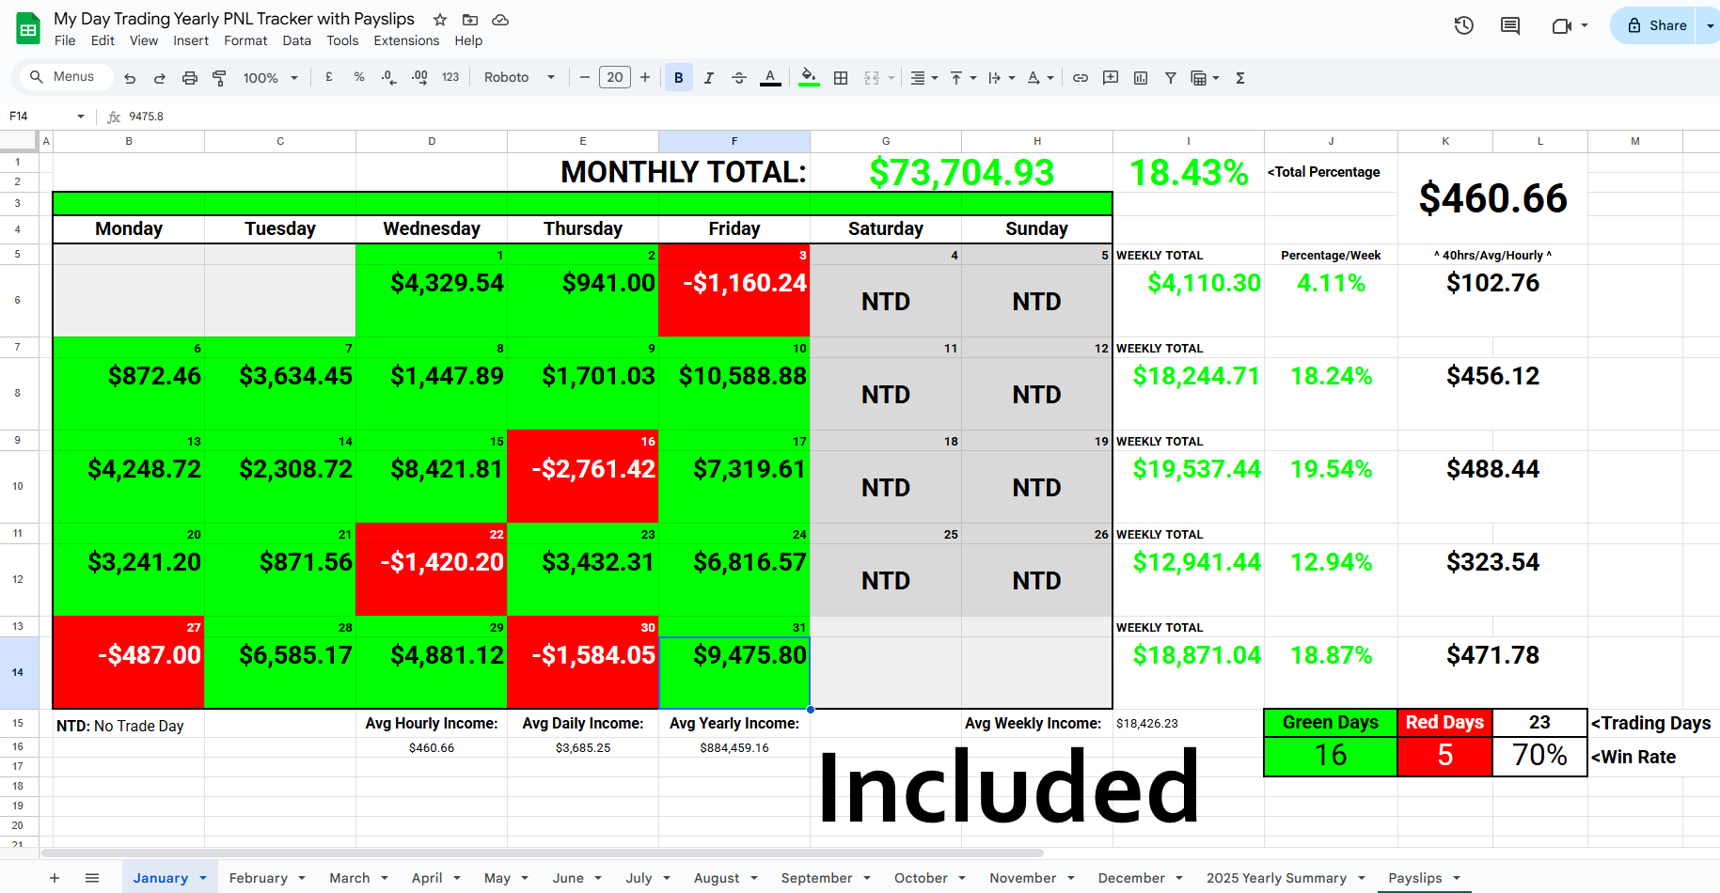This screenshot has width=1720, height=893.
Task: Click the borders icon
Action: [841, 78]
